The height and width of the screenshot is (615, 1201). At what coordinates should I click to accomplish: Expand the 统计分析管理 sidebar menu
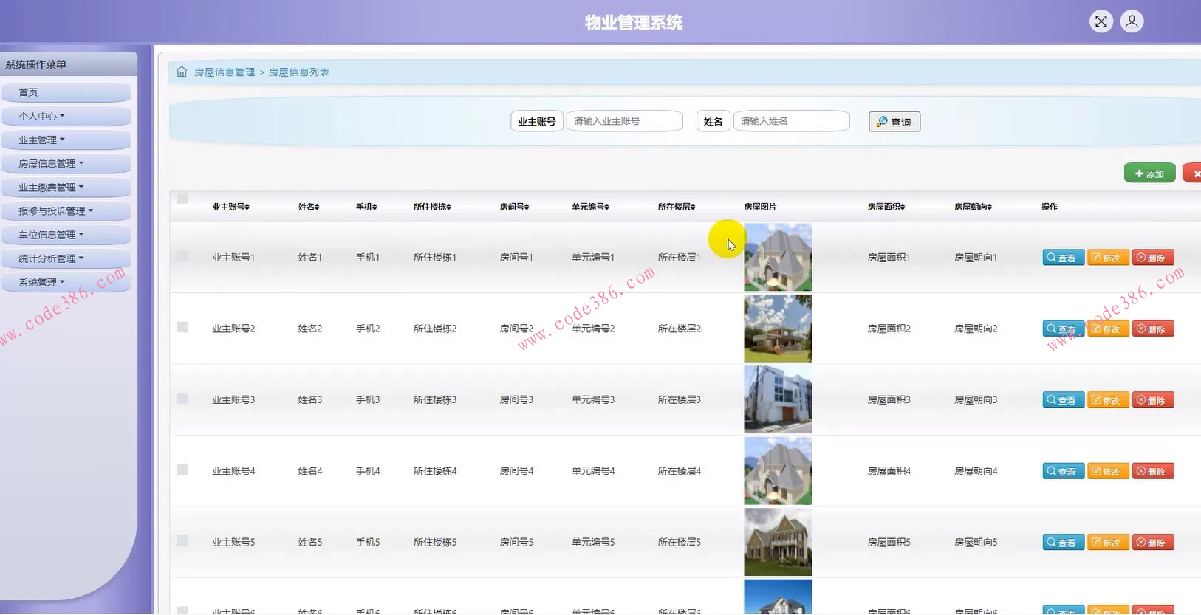[51, 258]
